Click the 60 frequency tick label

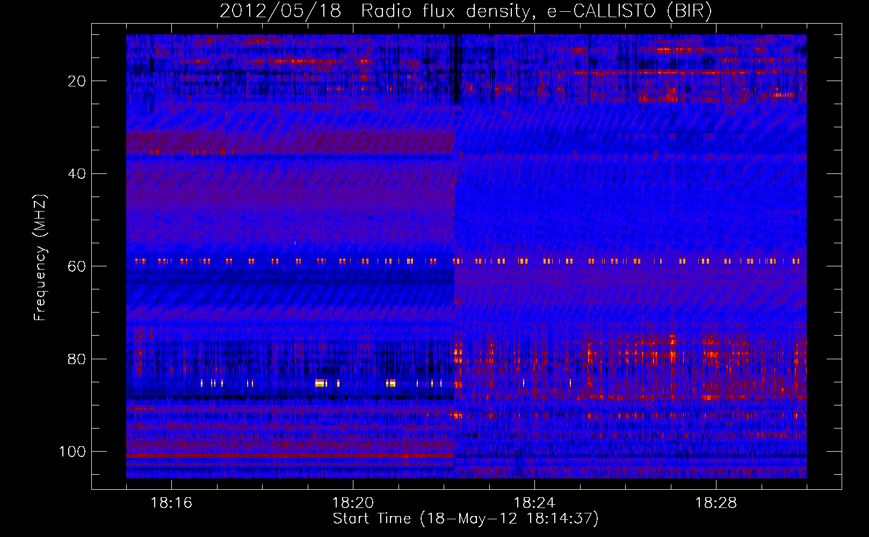click(x=77, y=266)
